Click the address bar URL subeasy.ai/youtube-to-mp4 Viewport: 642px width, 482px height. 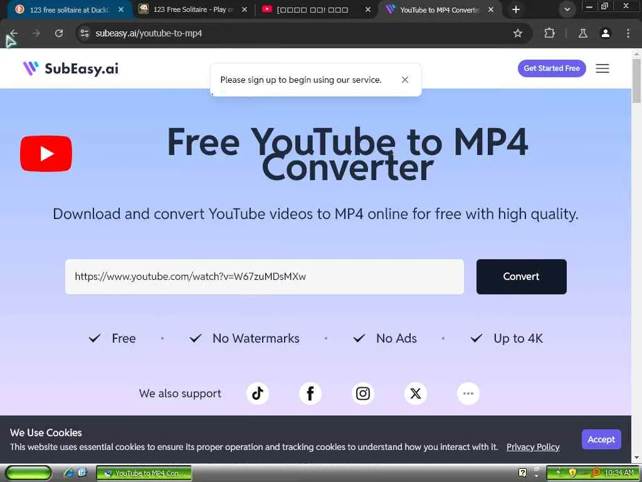tap(149, 34)
